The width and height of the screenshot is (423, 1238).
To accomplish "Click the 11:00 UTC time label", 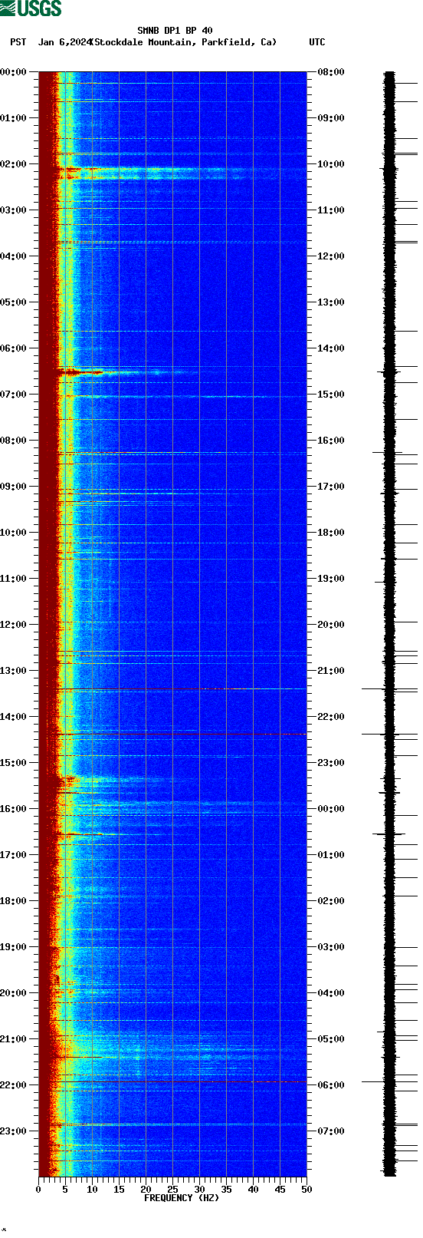I will coord(331,210).
